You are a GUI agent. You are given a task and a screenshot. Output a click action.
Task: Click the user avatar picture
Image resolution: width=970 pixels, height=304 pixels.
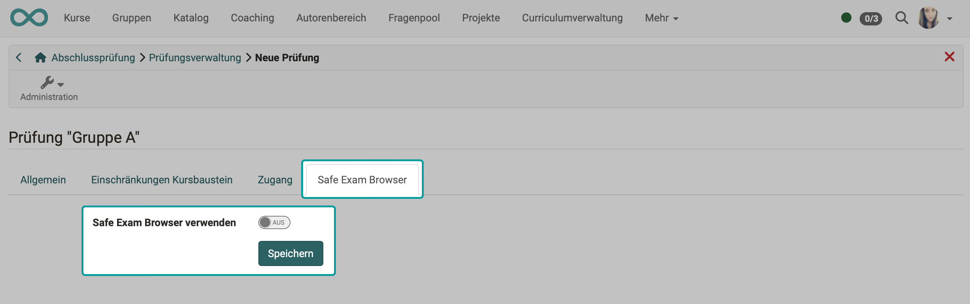(x=928, y=18)
